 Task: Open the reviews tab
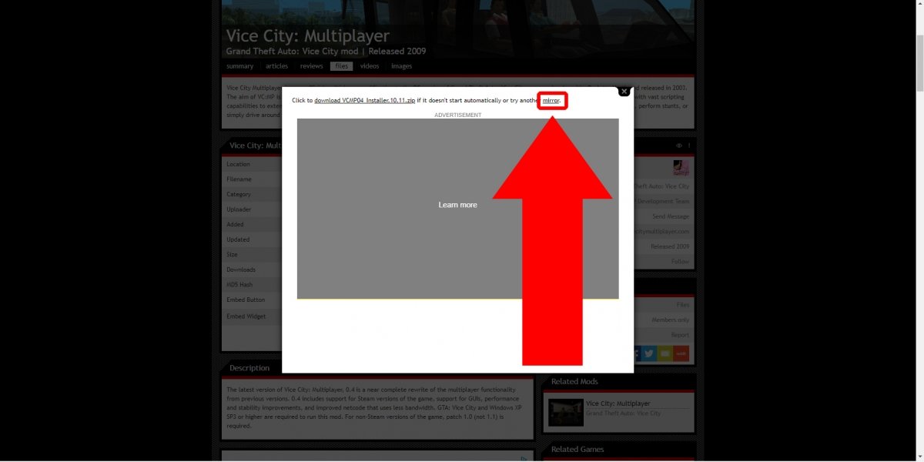click(x=311, y=66)
